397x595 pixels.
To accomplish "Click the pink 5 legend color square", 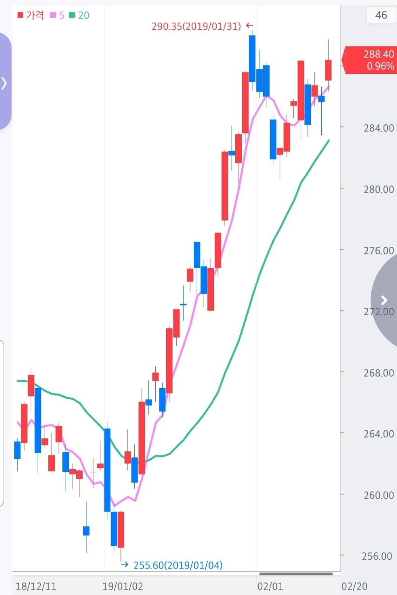I will click(53, 15).
